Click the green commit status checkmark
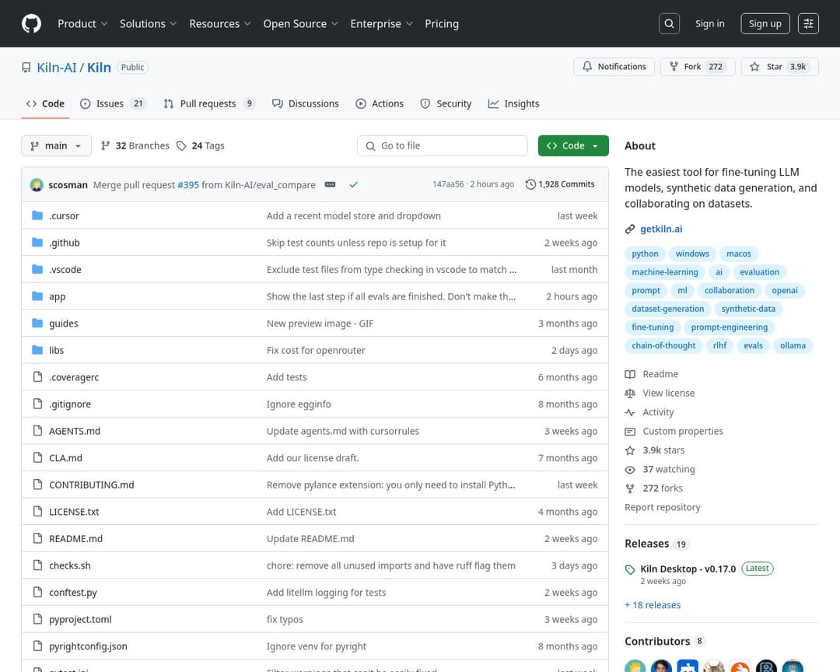 click(354, 184)
